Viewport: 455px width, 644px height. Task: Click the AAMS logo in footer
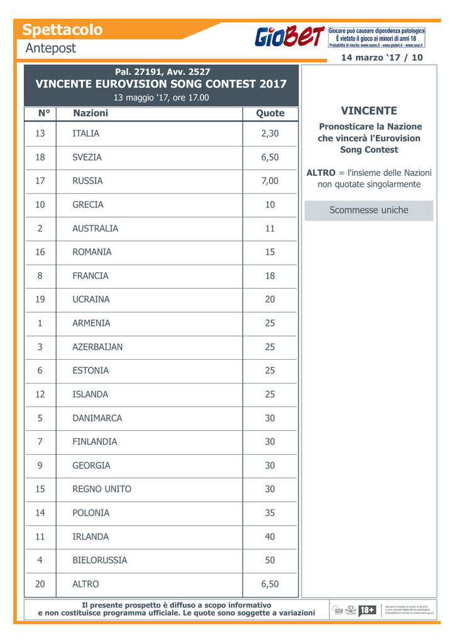(338, 610)
